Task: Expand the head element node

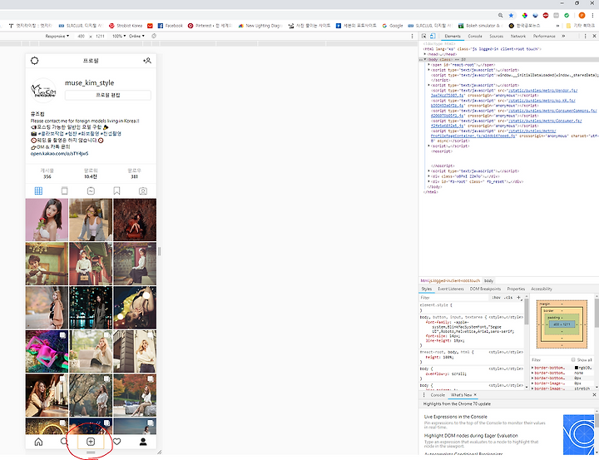Action: pyautogui.click(x=425, y=54)
